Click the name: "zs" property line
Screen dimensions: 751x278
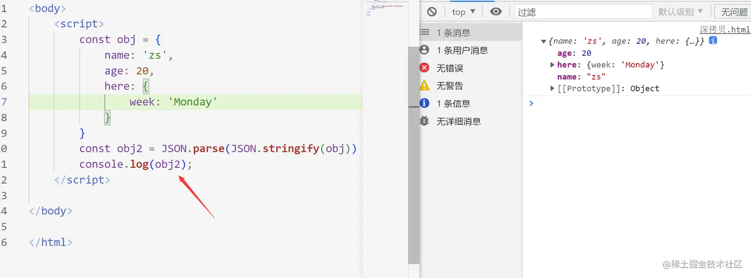click(581, 77)
